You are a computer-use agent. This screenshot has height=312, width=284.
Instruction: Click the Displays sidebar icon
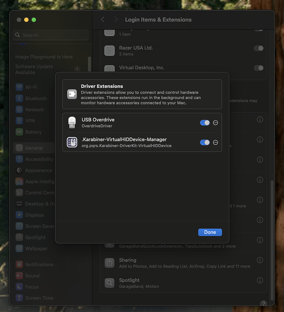tap(19, 215)
